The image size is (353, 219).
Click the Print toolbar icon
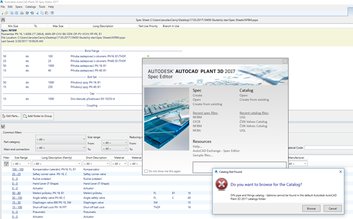point(22,13)
